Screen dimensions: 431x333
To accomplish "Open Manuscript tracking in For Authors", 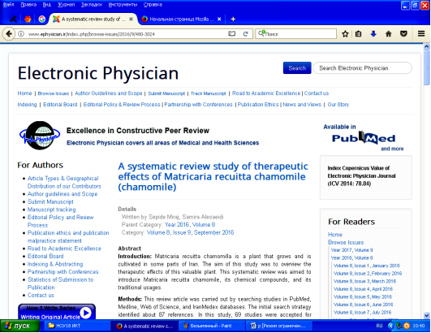I will pyautogui.click(x=51, y=210).
